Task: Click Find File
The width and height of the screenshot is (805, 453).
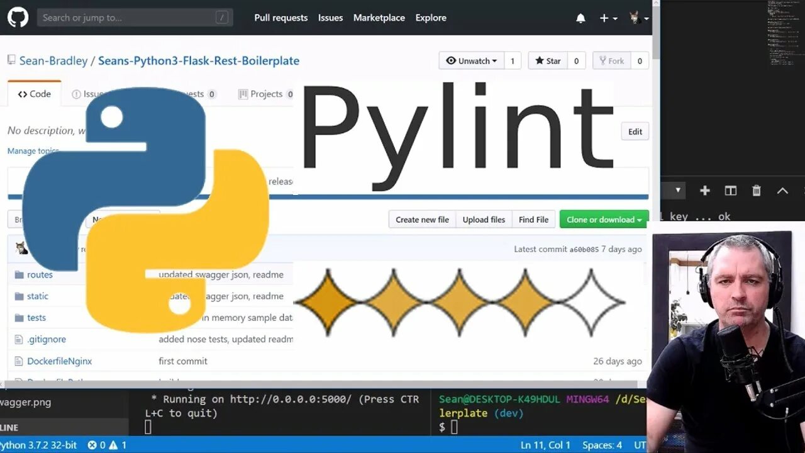Action: click(533, 220)
